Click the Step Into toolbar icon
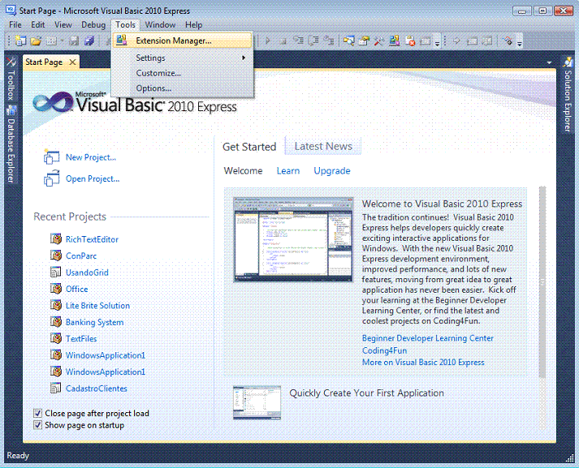 click(298, 41)
